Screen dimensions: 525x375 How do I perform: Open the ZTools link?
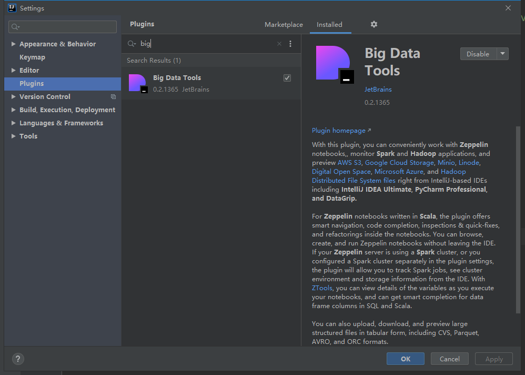pyautogui.click(x=322, y=288)
